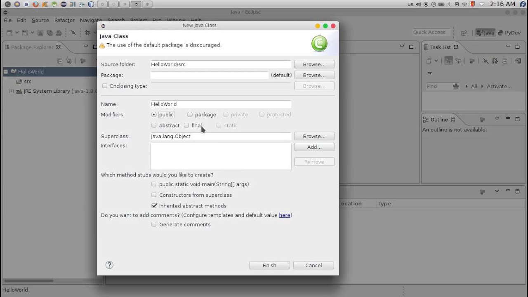528x297 pixels.
Task: Enable the Generate comments checkbox
Action: pyautogui.click(x=154, y=224)
